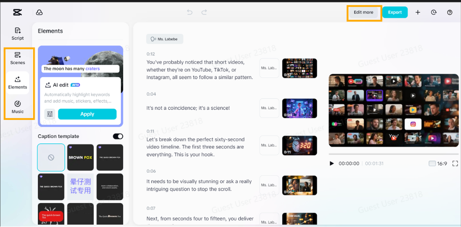
Task: Click the Export button
Action: click(395, 13)
